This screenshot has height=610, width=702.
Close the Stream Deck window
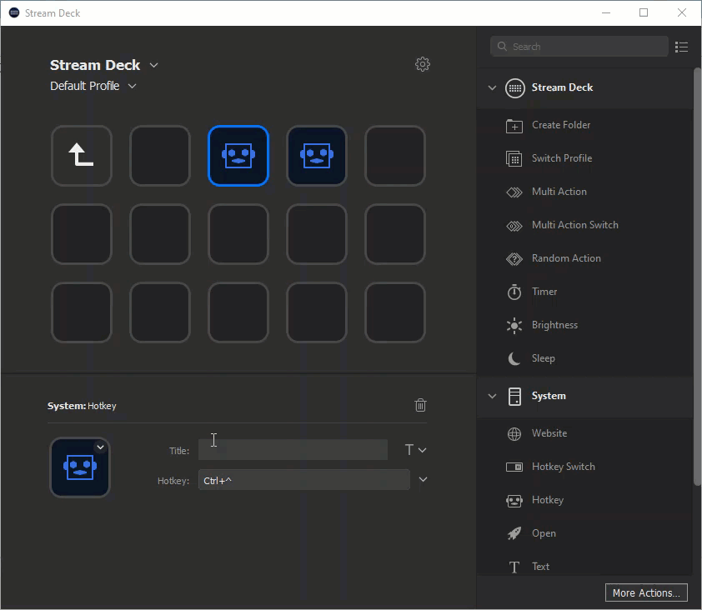[x=681, y=13]
